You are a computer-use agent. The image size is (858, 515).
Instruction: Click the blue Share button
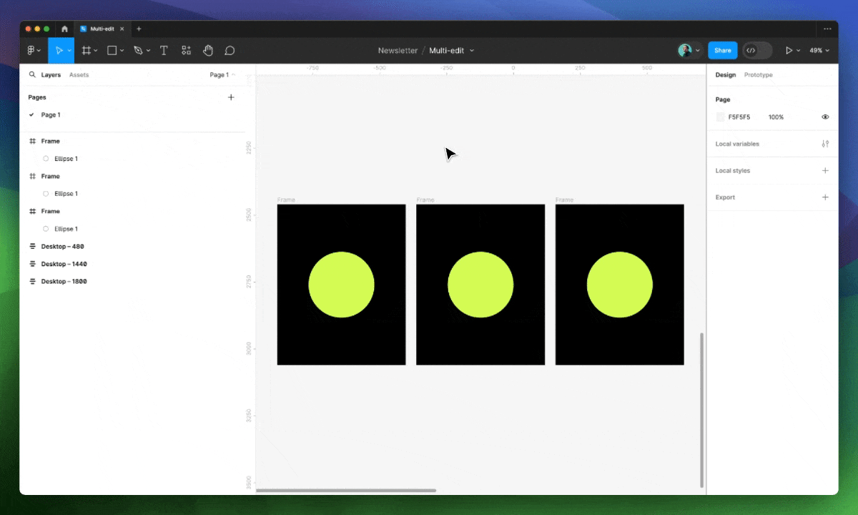point(722,51)
